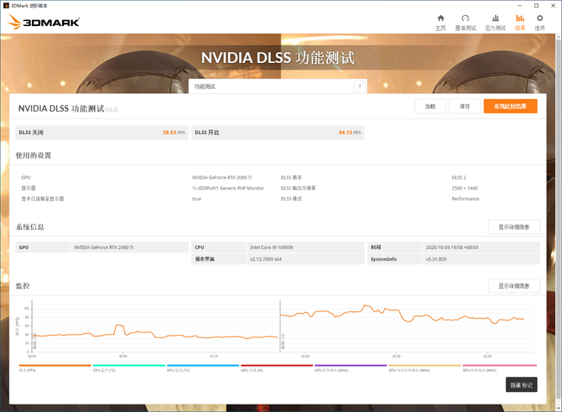
Task: Toggle the FPS legend in monitoring chart
Action: (x=55, y=367)
